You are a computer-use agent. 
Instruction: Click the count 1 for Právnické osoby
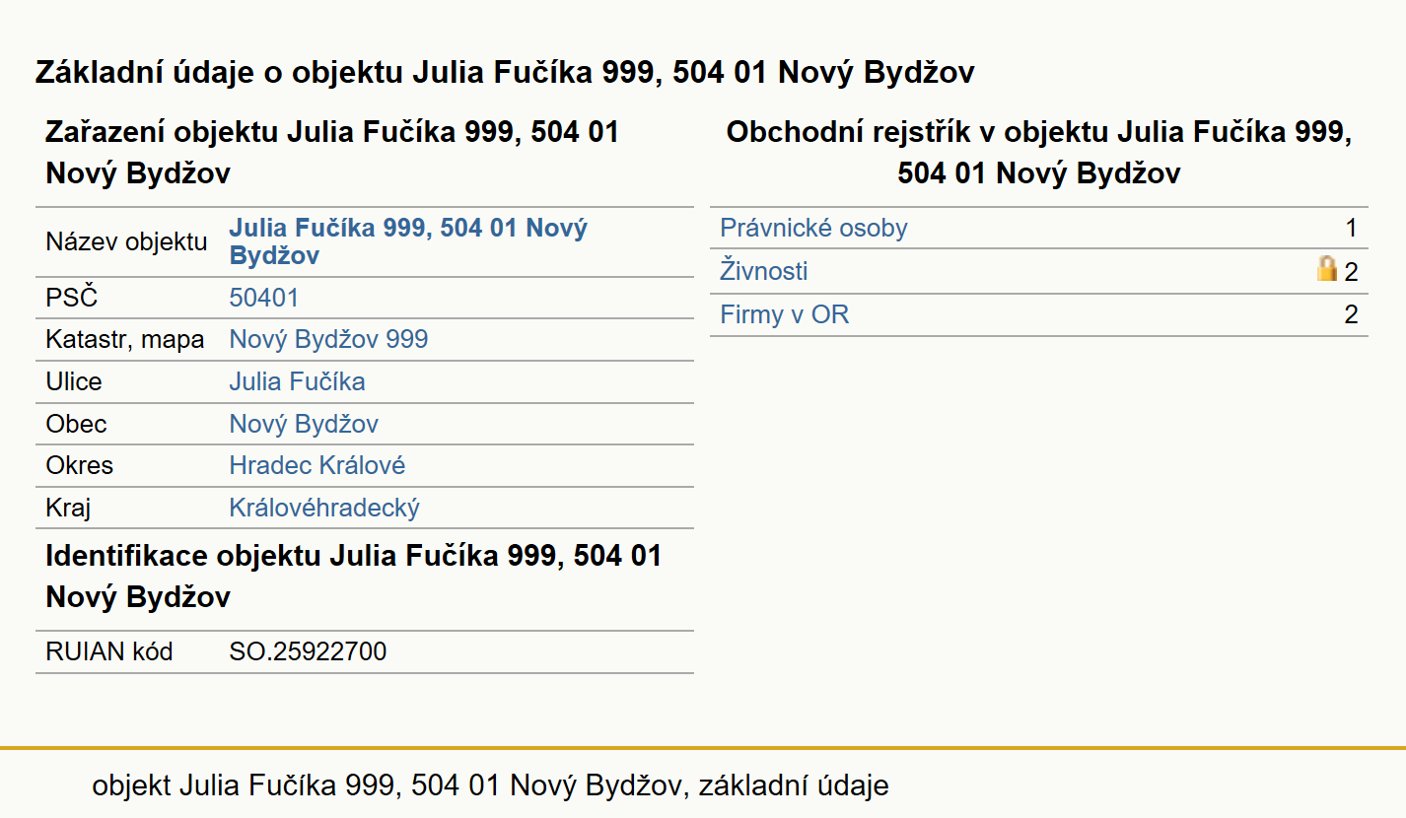tap(1351, 229)
